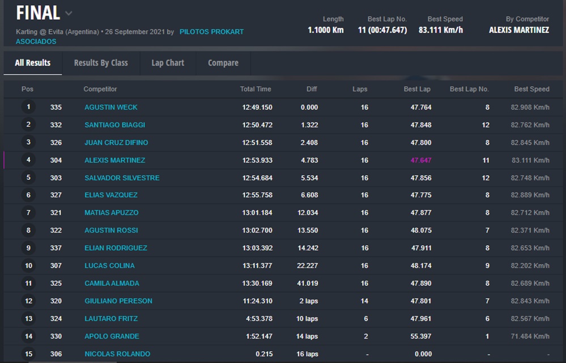Open the Lap Chart tab
Image resolution: width=566 pixels, height=363 pixels.
point(168,63)
